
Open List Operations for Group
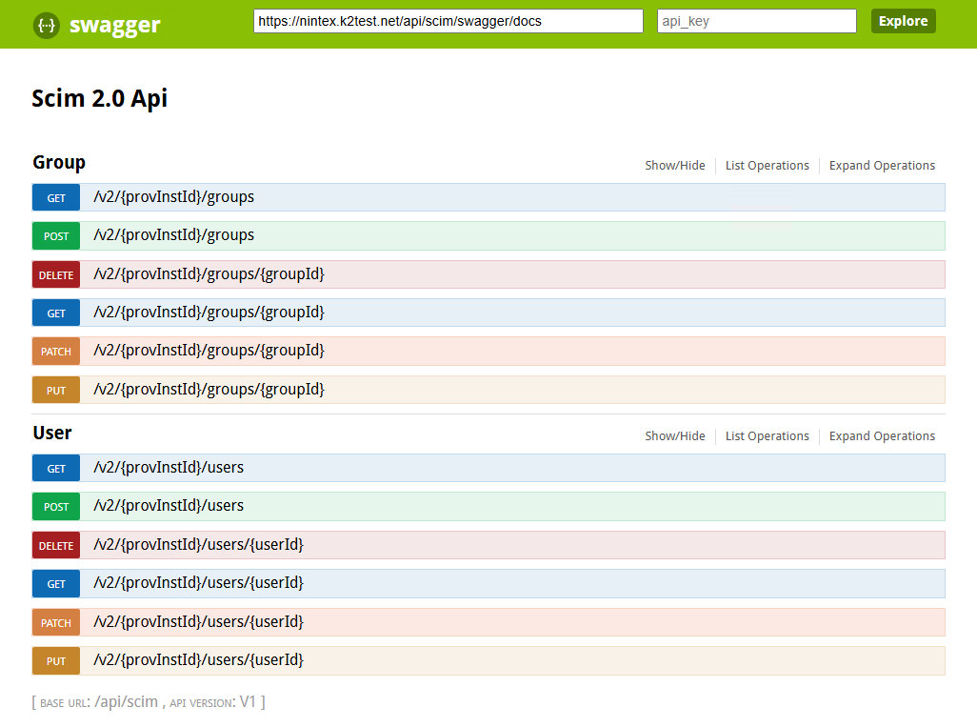(x=767, y=166)
